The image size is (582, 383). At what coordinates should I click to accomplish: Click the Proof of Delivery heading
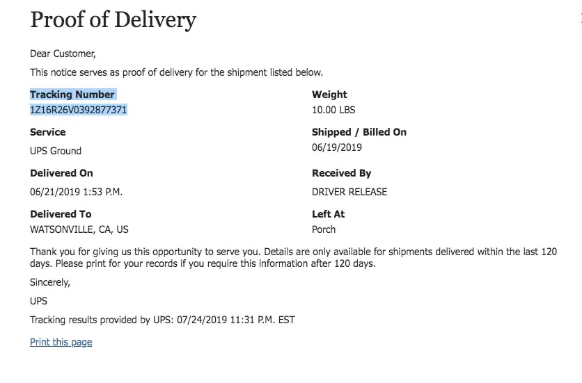(113, 20)
